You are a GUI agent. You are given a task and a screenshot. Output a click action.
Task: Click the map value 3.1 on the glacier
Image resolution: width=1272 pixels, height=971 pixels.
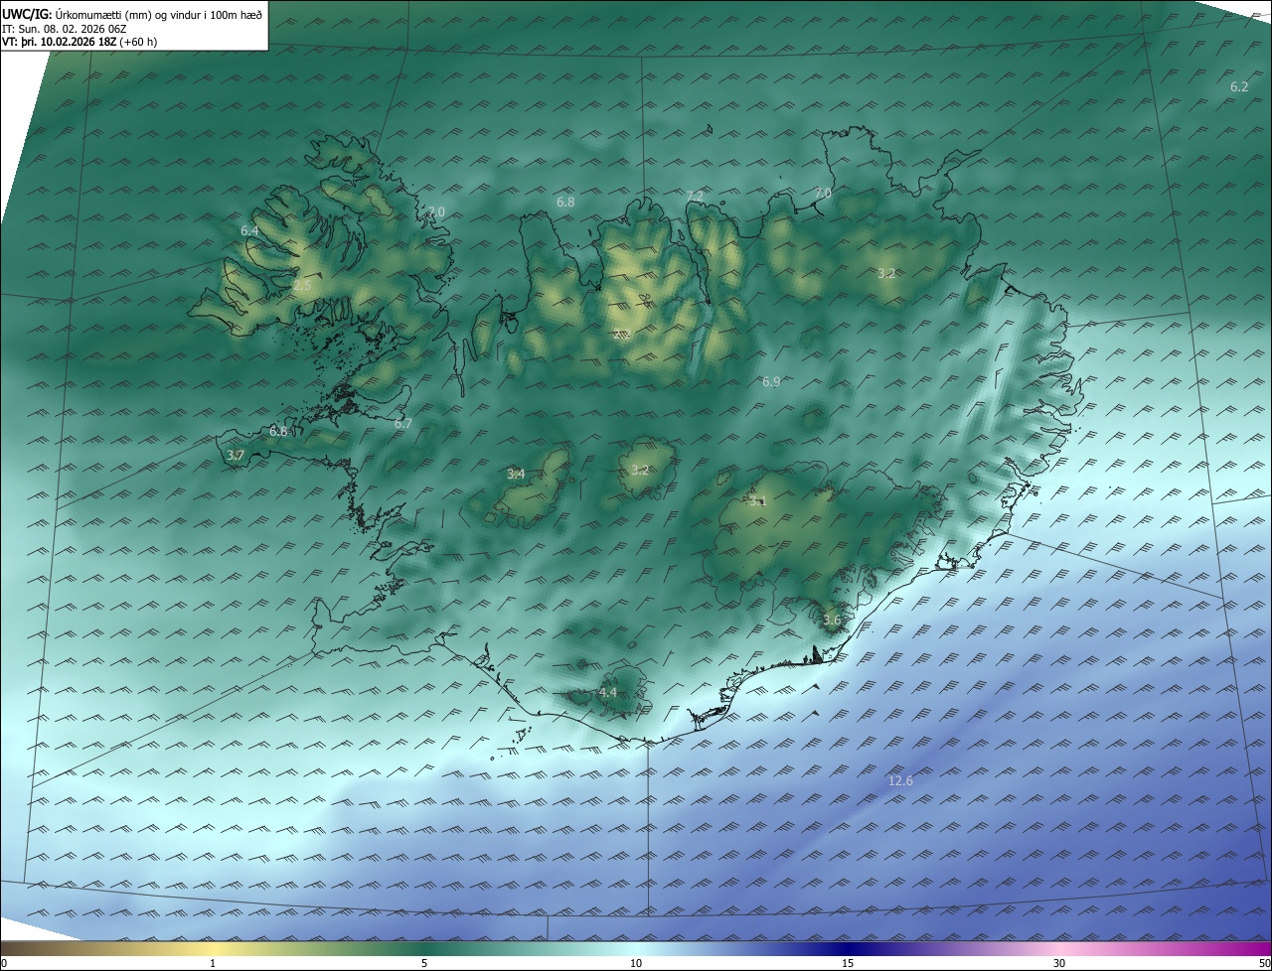coord(758,501)
